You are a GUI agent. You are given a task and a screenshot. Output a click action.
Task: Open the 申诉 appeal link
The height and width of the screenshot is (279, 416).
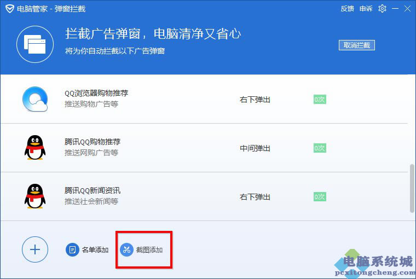[x=366, y=9]
